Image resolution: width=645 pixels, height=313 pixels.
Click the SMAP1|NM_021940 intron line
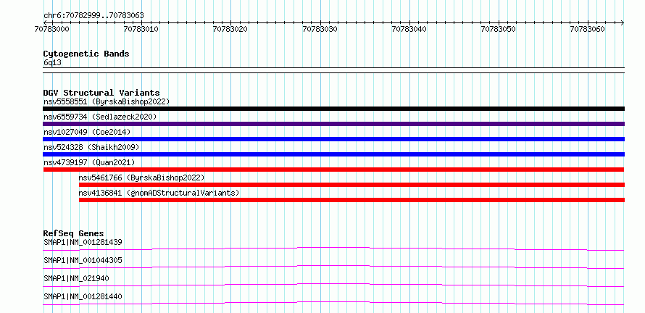[333, 285]
